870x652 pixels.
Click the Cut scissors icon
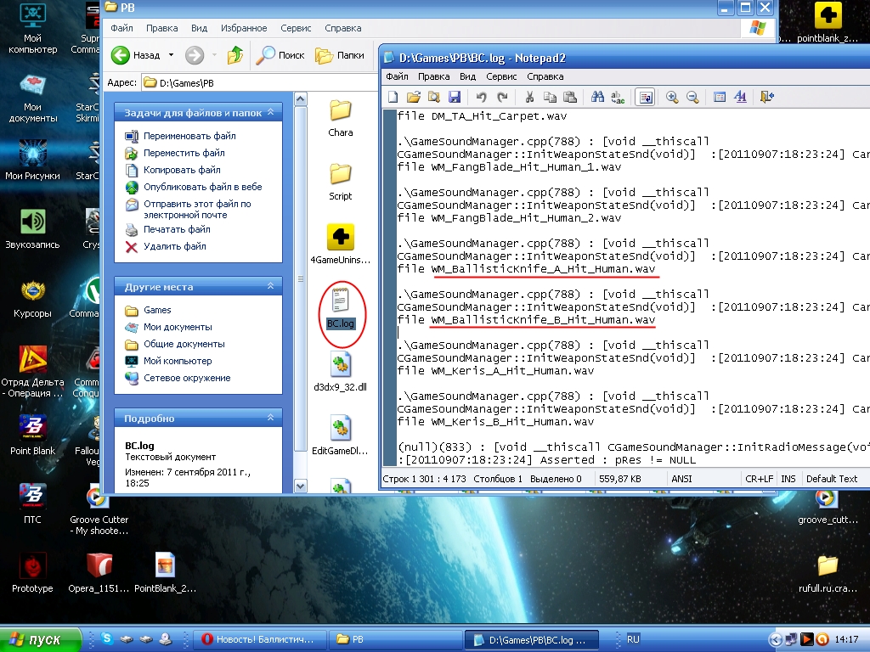(529, 98)
